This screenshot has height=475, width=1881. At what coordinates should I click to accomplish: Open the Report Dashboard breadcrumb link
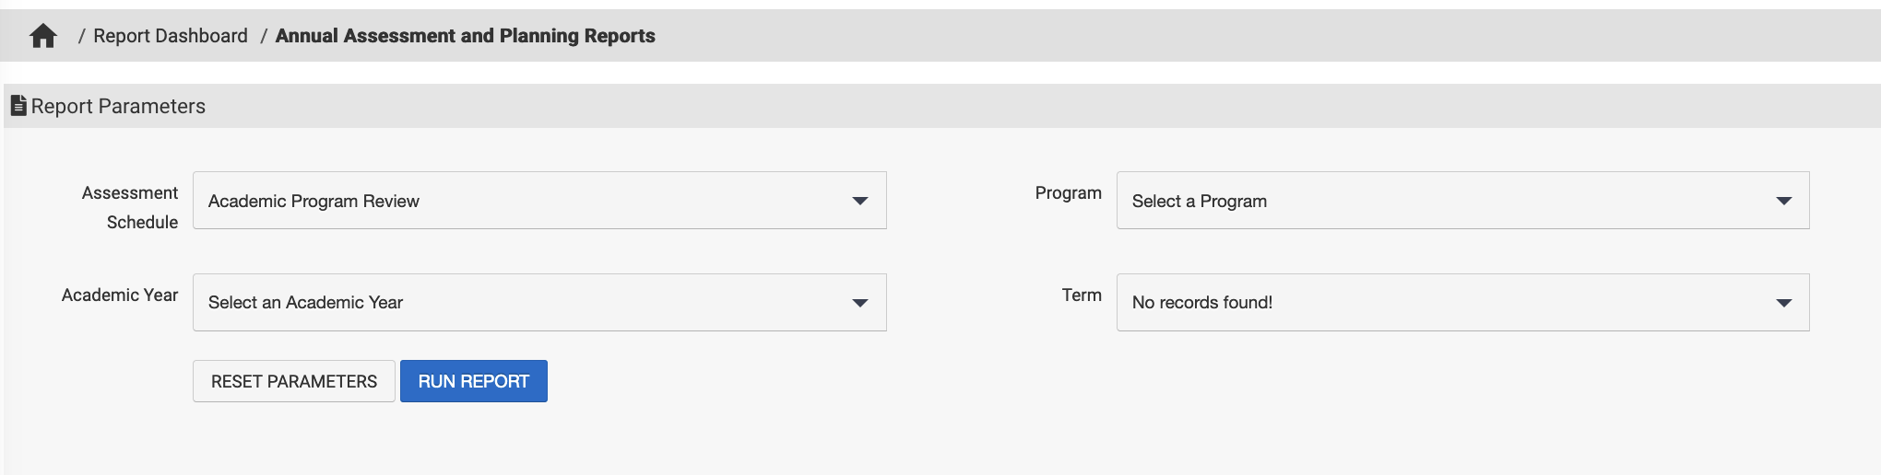coord(171,36)
